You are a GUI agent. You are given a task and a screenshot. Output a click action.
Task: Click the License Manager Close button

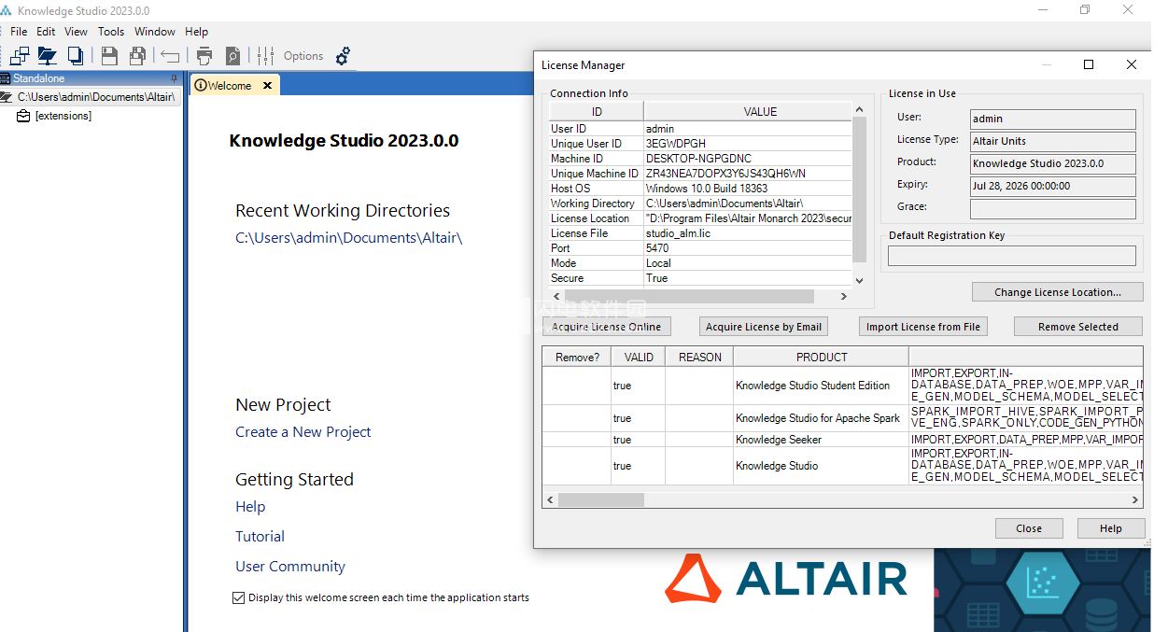pyautogui.click(x=1029, y=528)
